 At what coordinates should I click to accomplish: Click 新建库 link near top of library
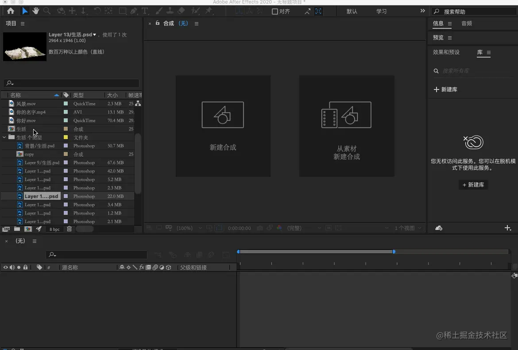click(446, 89)
